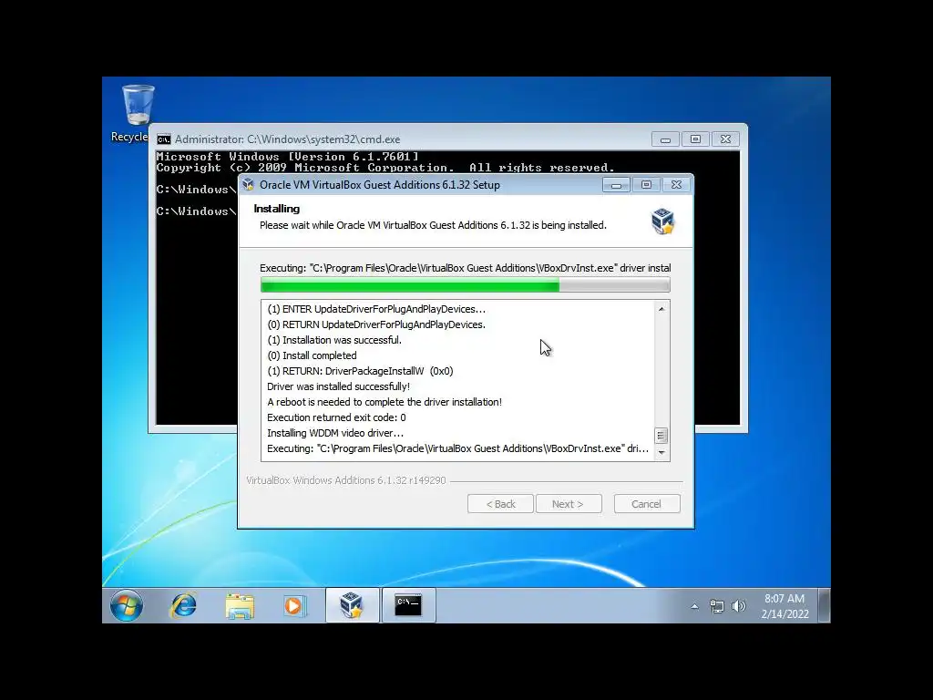933x700 pixels.
Task: Select log line '(0) Install completed'
Action: [x=312, y=355]
